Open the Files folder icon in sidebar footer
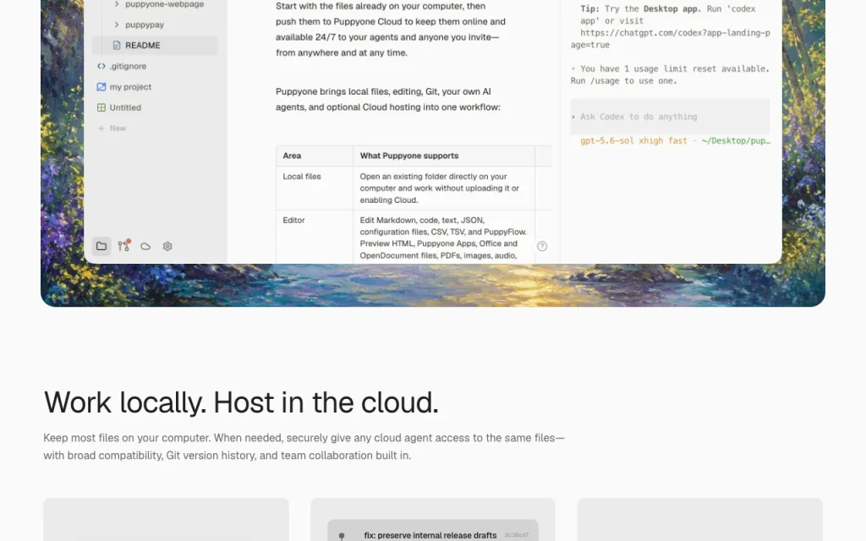 point(101,246)
